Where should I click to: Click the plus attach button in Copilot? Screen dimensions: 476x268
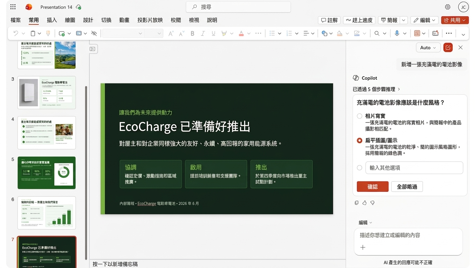pyautogui.click(x=363, y=247)
